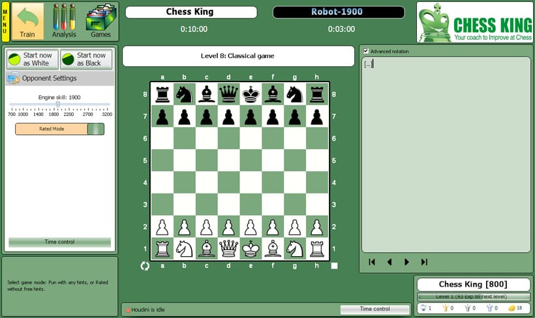Step forward one move
This screenshot has height=318, width=535.
coord(406,262)
